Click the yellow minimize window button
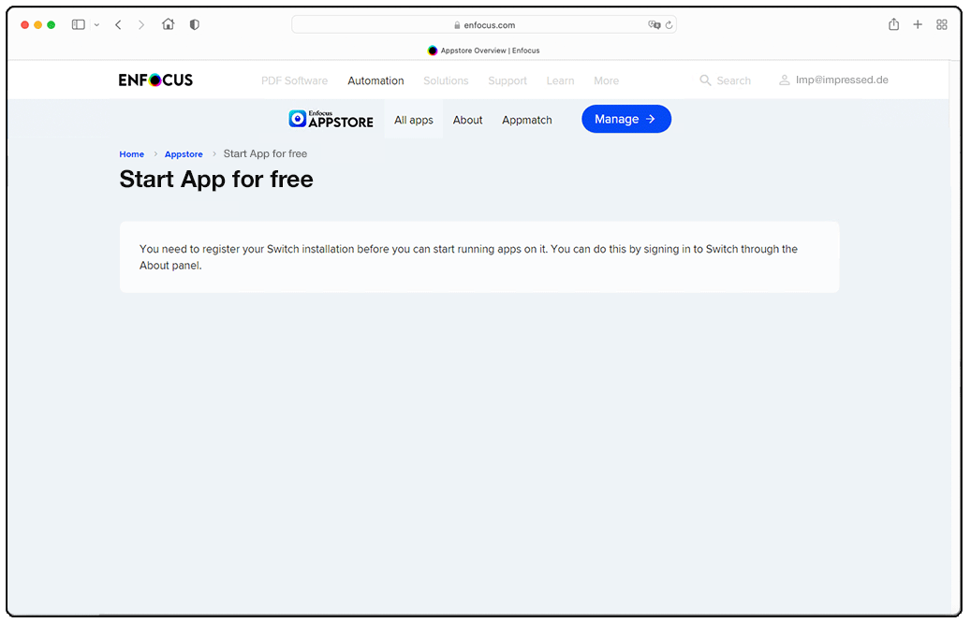Viewport: 971px width, 624px height. pos(37,24)
